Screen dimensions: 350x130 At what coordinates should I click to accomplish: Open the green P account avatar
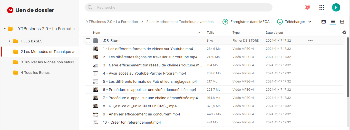coord(336,7)
